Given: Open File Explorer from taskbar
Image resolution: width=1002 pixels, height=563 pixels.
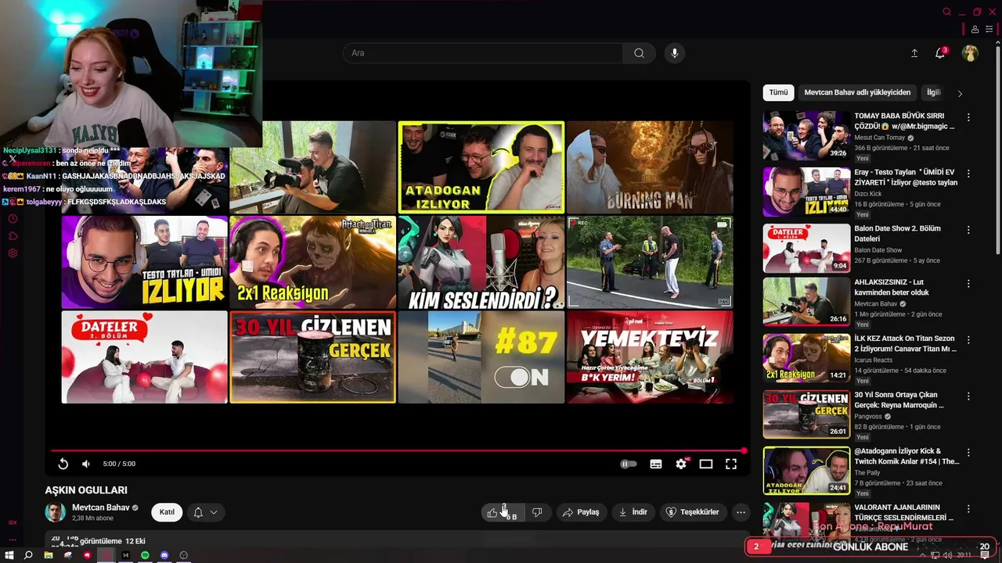Looking at the screenshot, I should pos(49,555).
